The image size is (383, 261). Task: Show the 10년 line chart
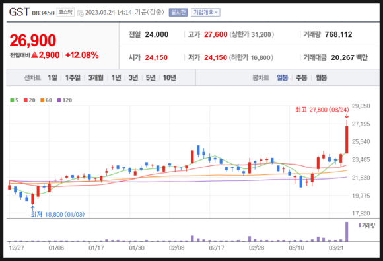tap(170, 78)
